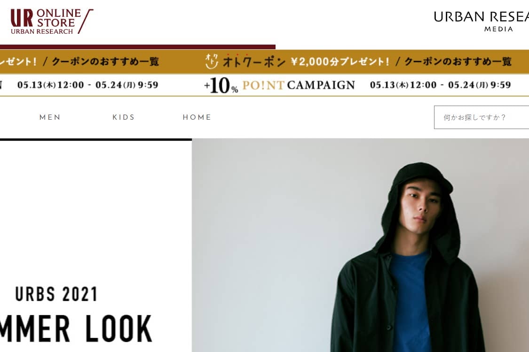Click the left-side campaign dates 05.13–05.24
The width and height of the screenshot is (529, 352).
88,85
